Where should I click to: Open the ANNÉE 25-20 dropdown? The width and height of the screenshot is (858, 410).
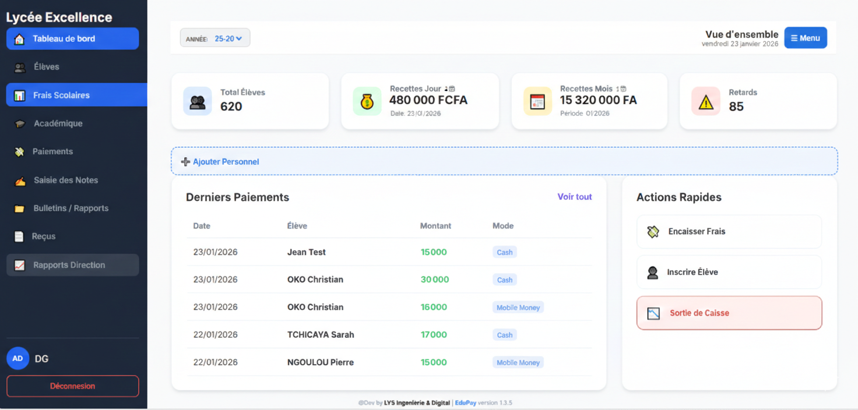click(x=214, y=37)
